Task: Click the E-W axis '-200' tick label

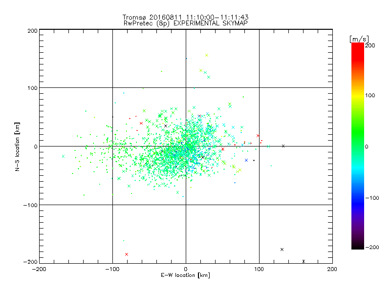Action: (x=39, y=269)
